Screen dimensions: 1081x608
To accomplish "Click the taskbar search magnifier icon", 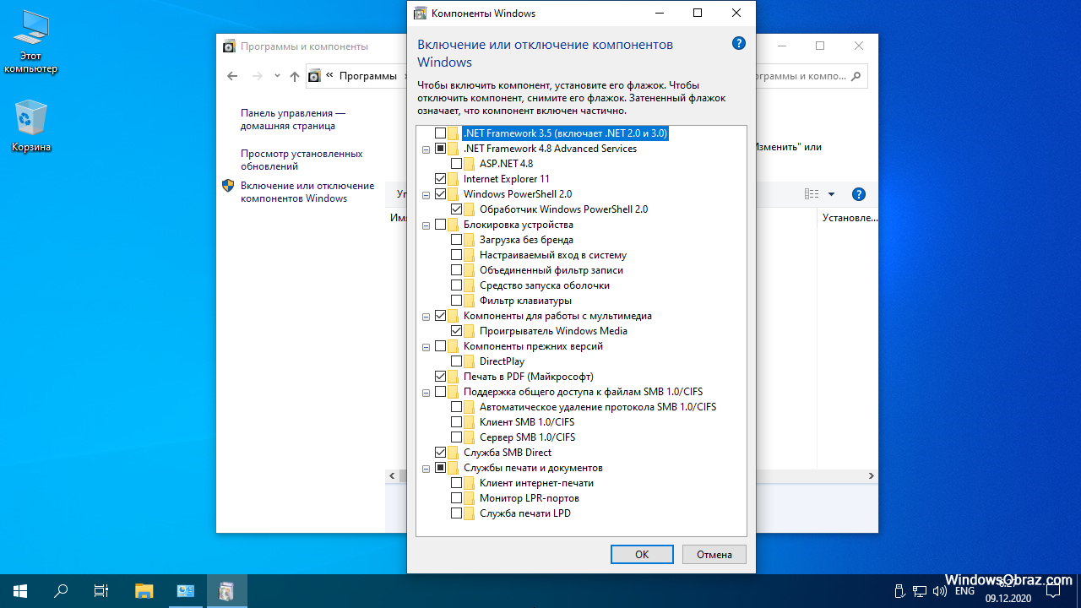I will [x=61, y=591].
